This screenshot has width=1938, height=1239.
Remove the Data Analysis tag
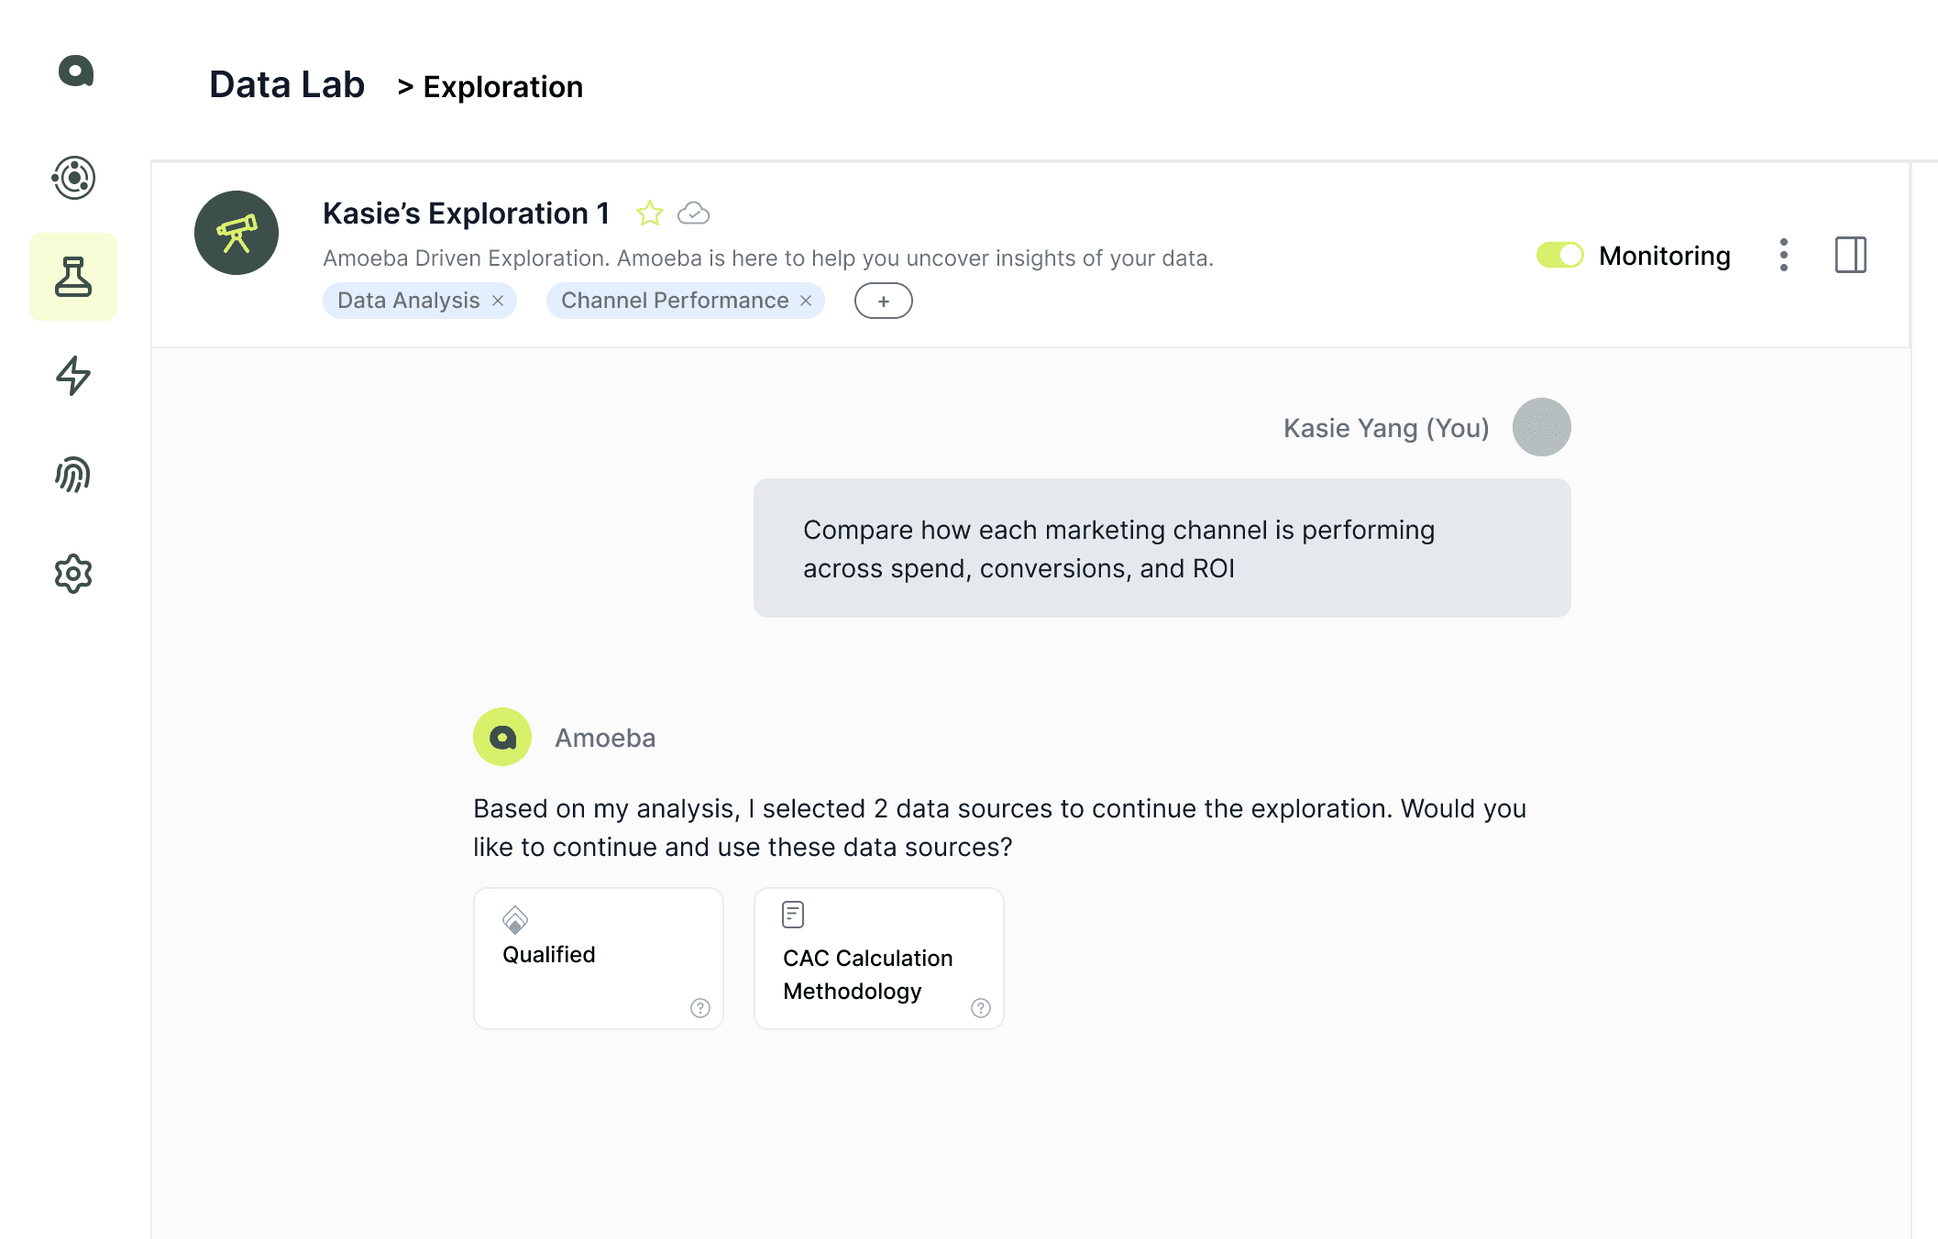(x=498, y=301)
